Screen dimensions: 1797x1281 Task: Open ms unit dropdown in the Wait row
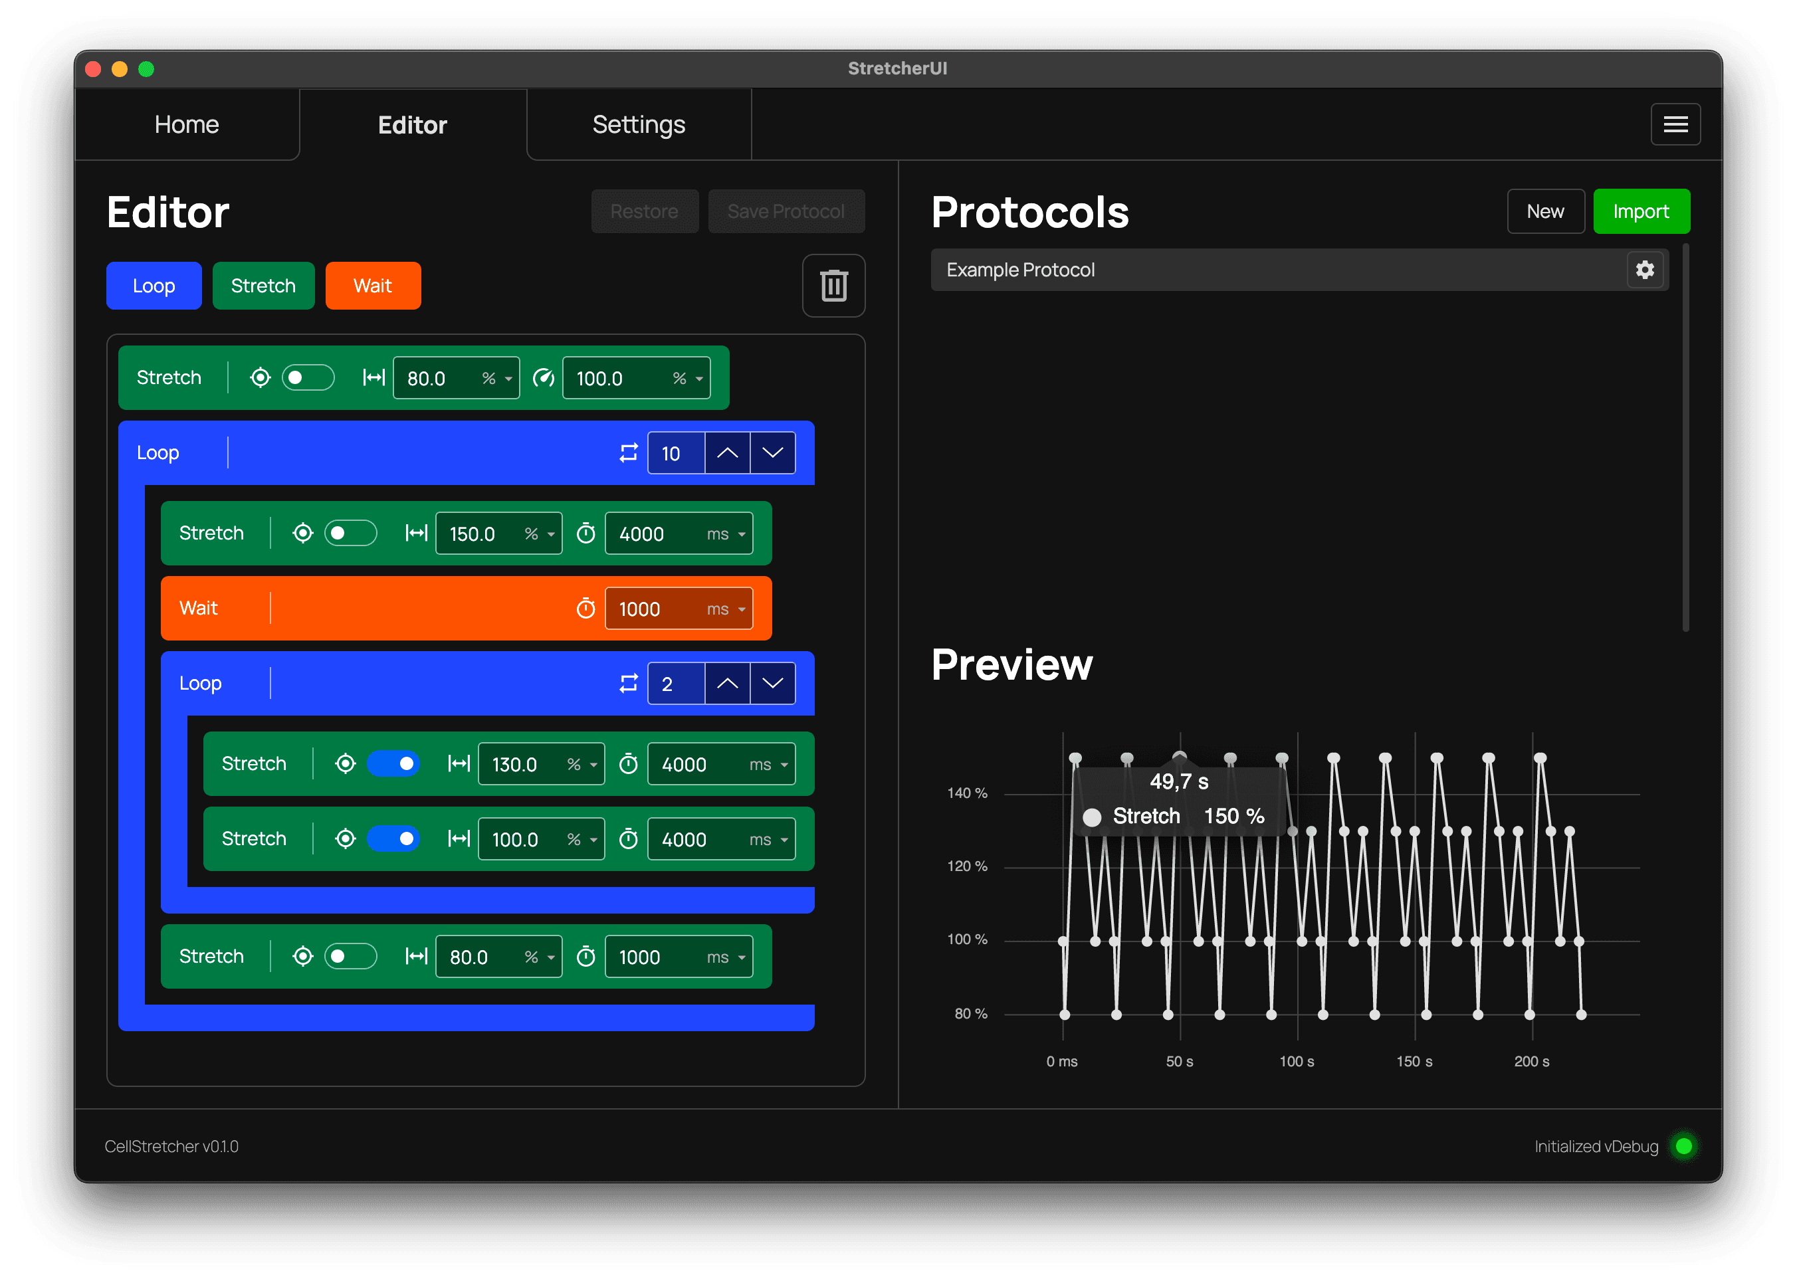pos(726,609)
